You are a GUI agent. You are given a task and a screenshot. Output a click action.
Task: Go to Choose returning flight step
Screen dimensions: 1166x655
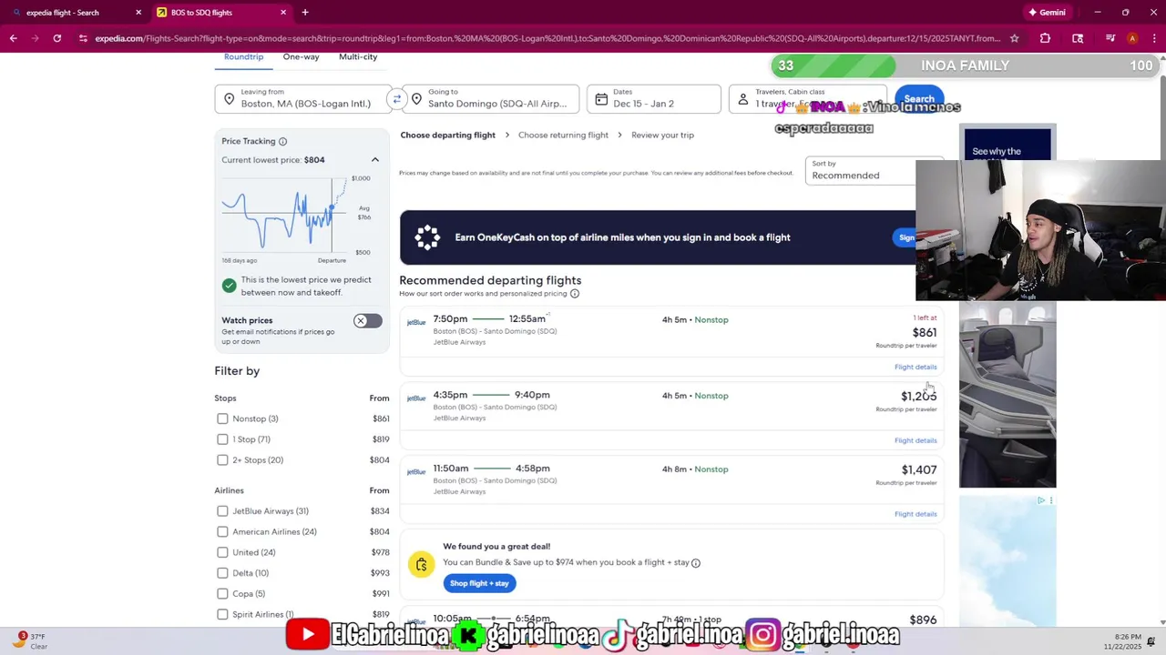coord(563,135)
